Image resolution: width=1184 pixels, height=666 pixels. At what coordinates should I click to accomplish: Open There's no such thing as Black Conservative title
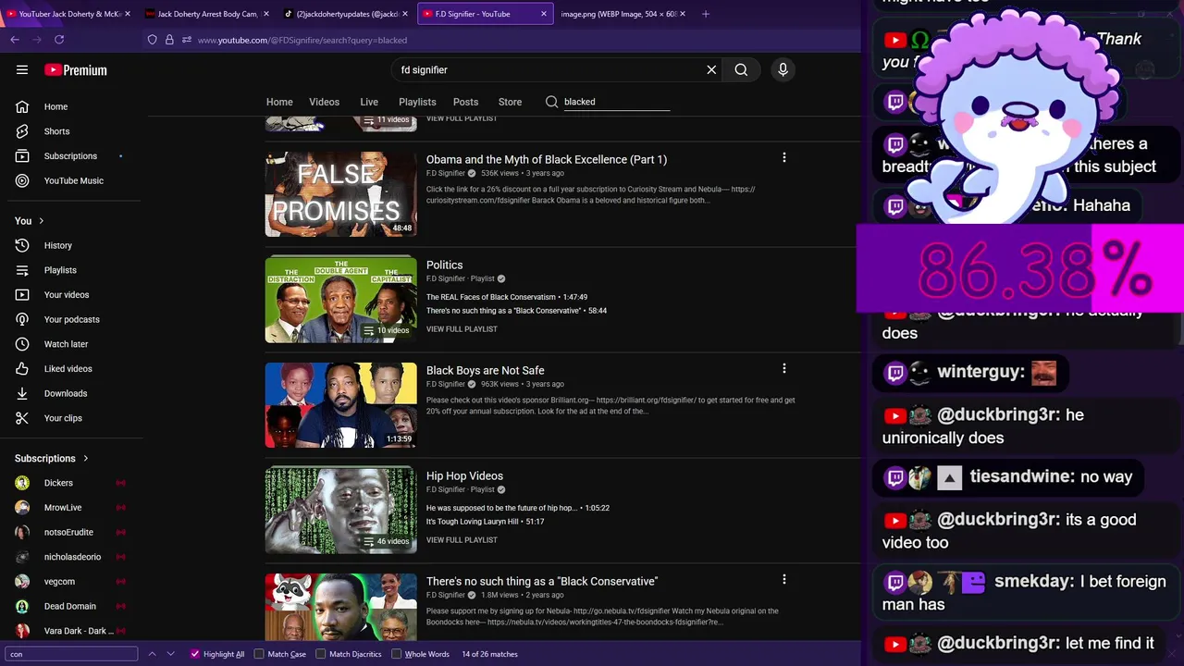tap(542, 581)
